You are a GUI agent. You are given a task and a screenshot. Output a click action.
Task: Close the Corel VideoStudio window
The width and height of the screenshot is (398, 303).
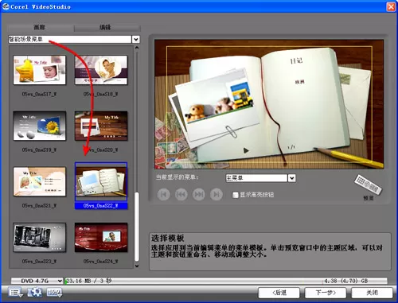pos(391,6)
